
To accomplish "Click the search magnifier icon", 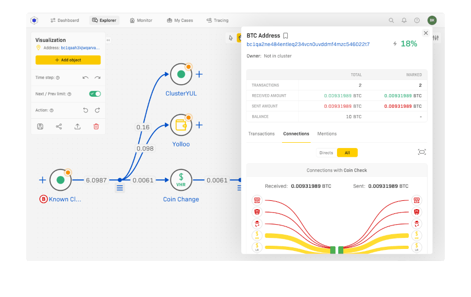I will tap(391, 20).
